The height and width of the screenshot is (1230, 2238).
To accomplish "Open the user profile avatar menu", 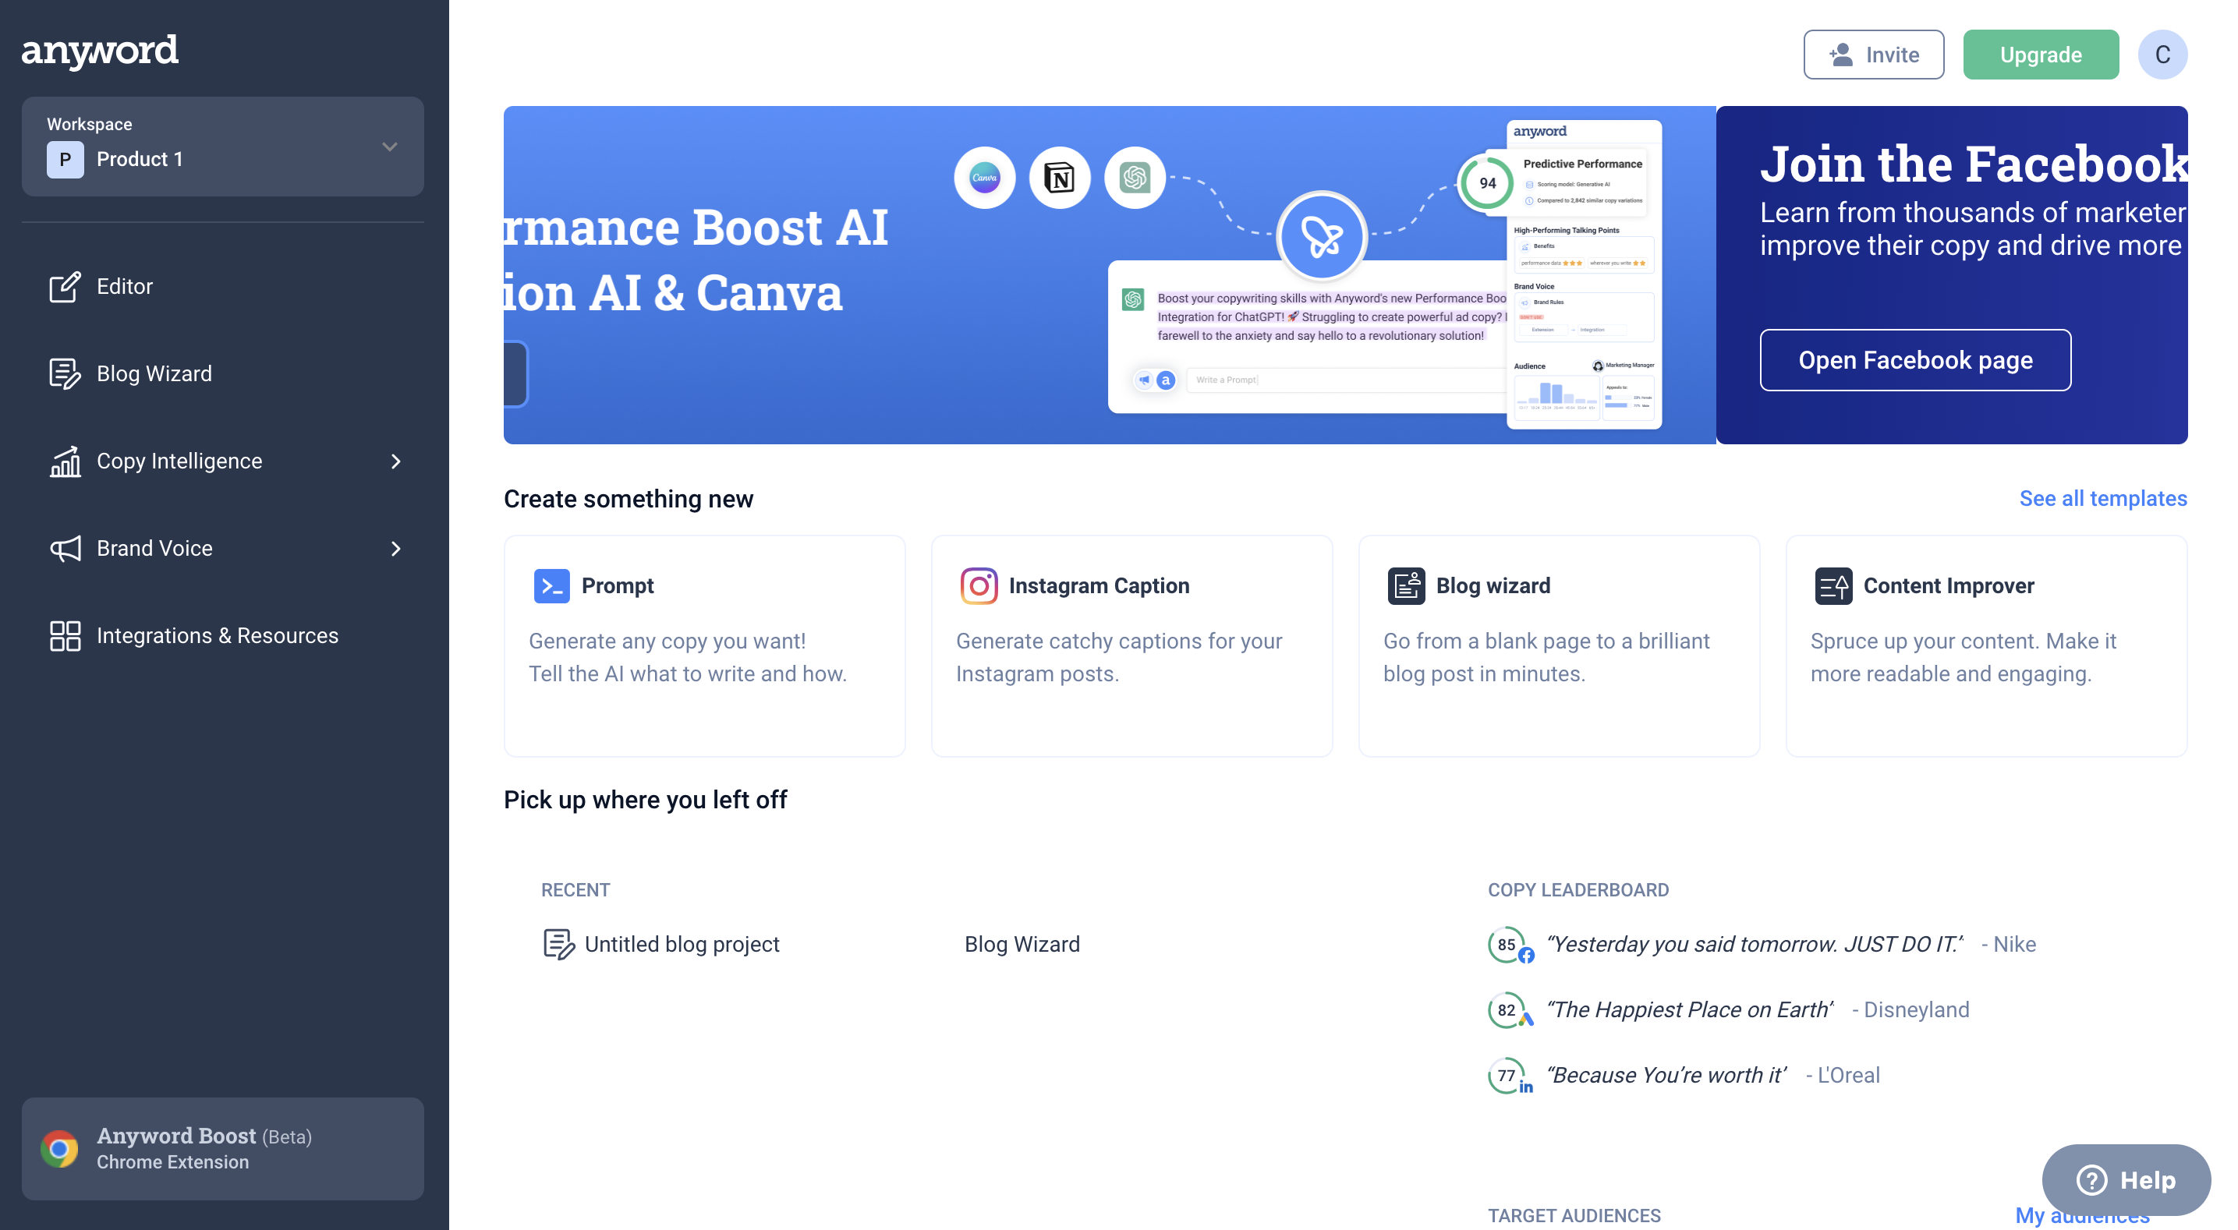I will pos(2162,54).
